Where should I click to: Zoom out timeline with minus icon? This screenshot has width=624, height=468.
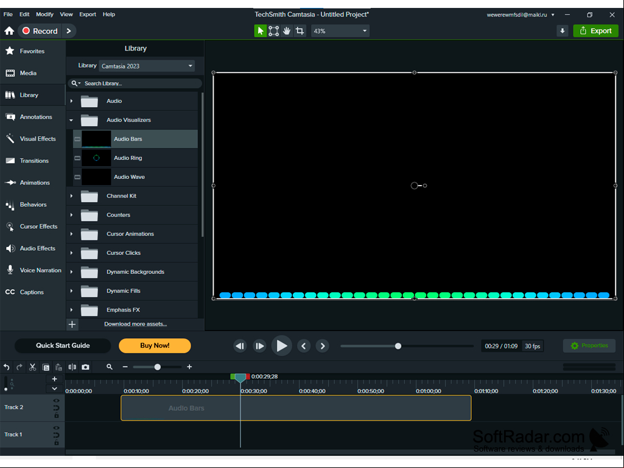pos(125,367)
